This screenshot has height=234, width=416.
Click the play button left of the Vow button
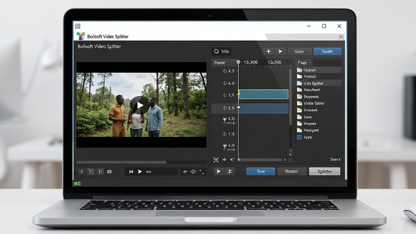click(x=219, y=171)
